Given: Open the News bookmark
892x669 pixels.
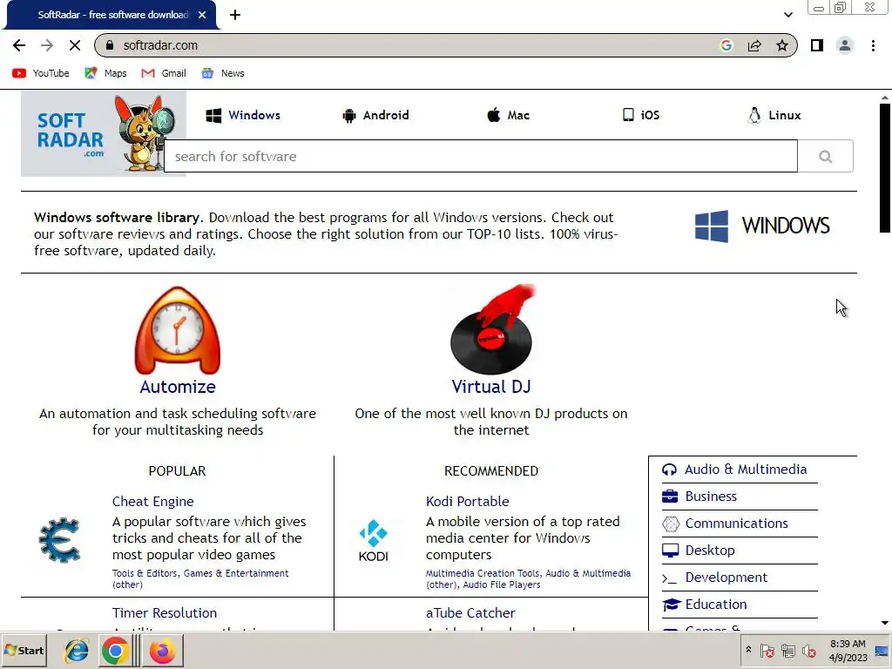Looking at the screenshot, I should (x=223, y=73).
